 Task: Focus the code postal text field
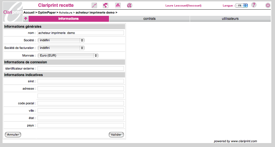[x=80, y=103]
